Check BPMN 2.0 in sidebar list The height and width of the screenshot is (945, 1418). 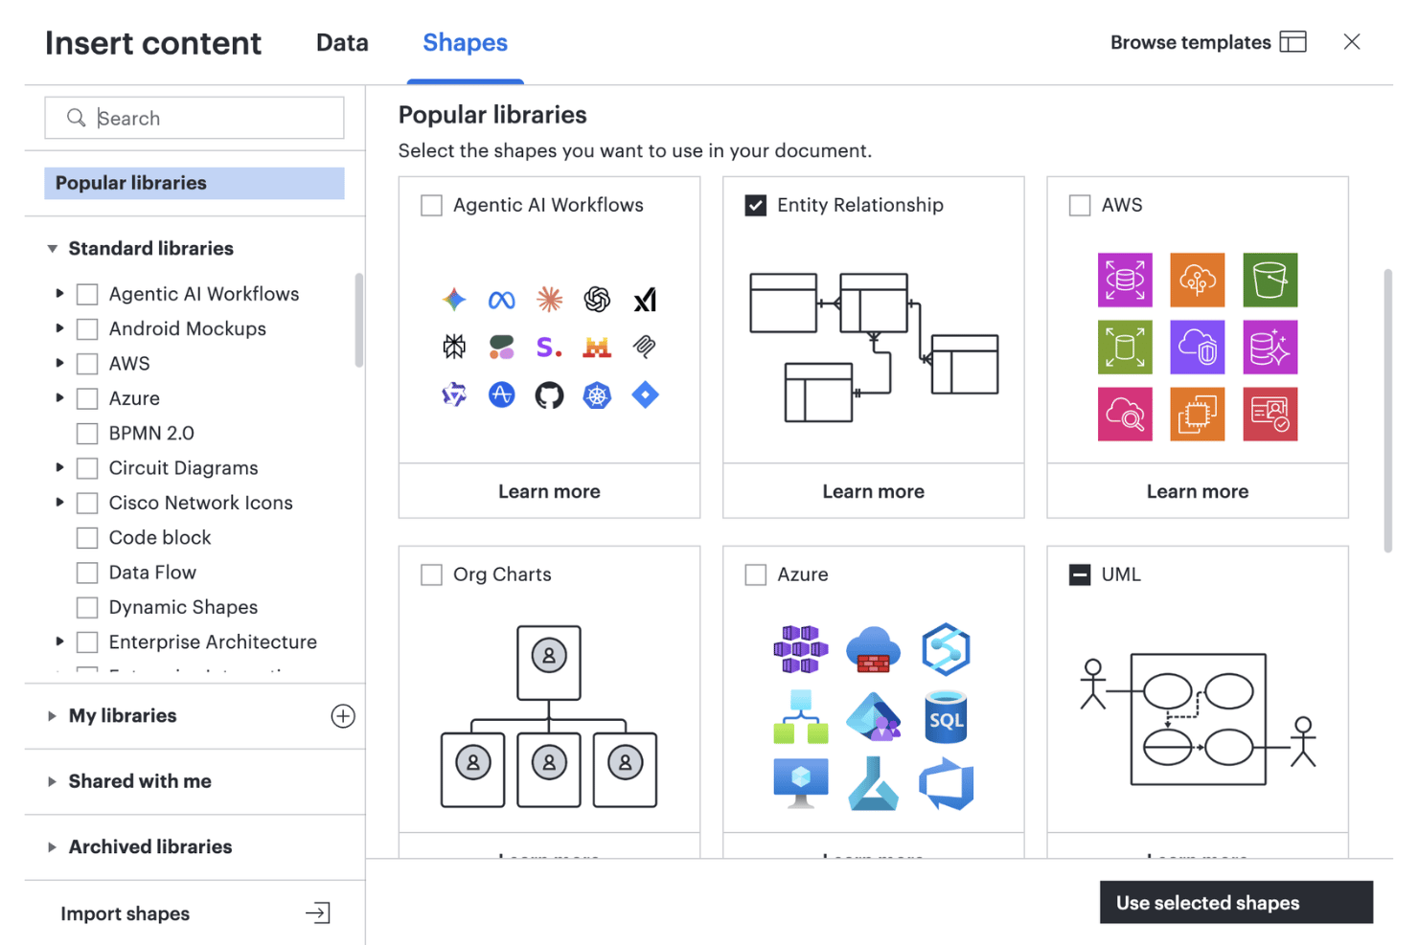pos(87,434)
